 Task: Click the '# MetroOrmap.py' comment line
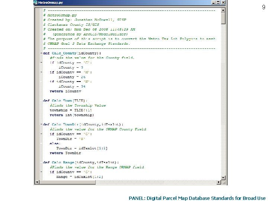60,15
